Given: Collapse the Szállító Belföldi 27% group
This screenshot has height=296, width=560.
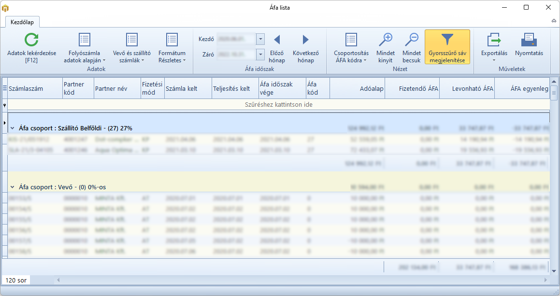Looking at the screenshot, I should coord(13,128).
